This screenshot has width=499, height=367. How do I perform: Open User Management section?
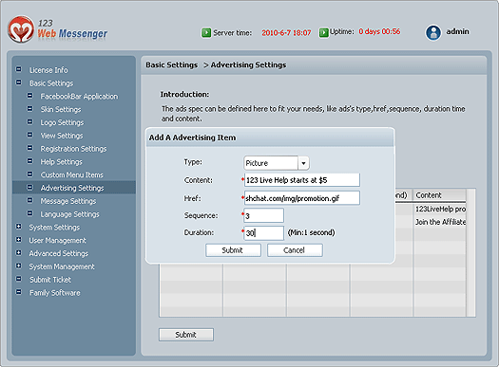57,240
